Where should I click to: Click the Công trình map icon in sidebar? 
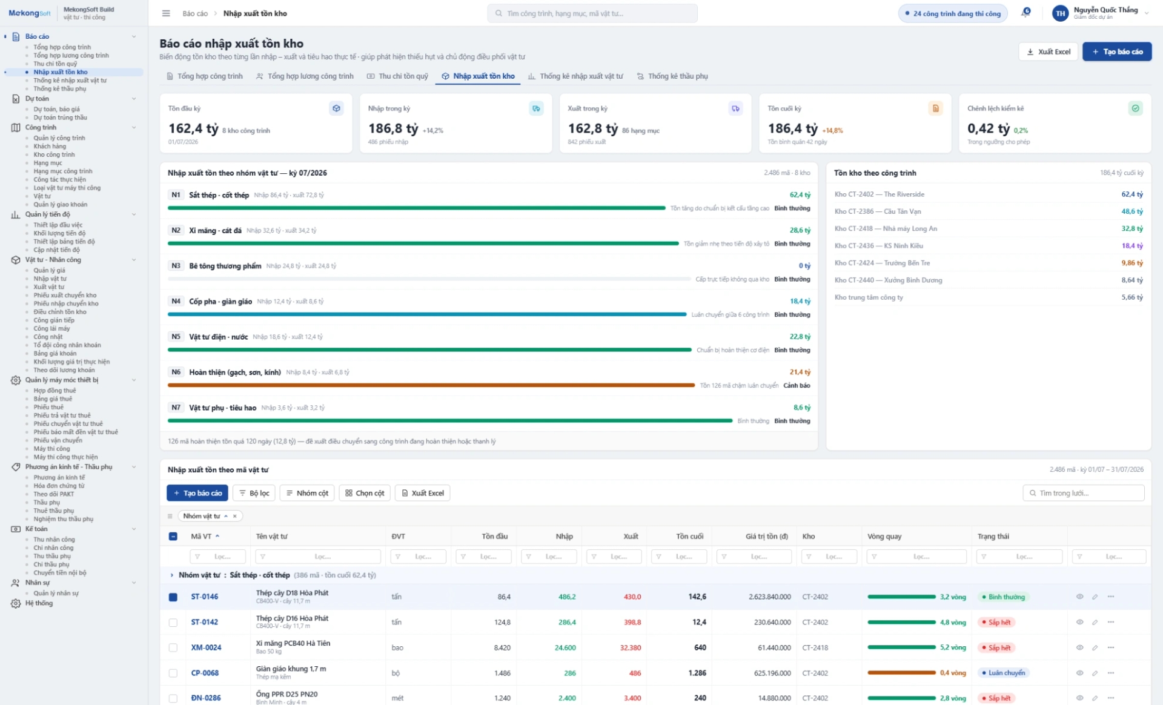tap(16, 128)
